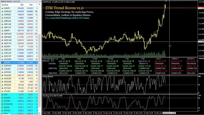This screenshot has height=115, width=204.
Task: Click the spread '!' column header
Action: [x=36, y=5]
